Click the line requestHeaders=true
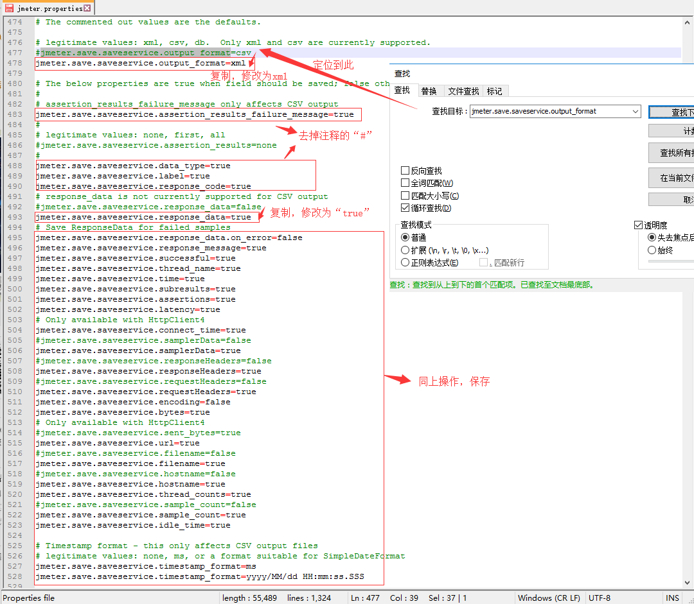The width and height of the screenshot is (694, 604). (x=146, y=392)
